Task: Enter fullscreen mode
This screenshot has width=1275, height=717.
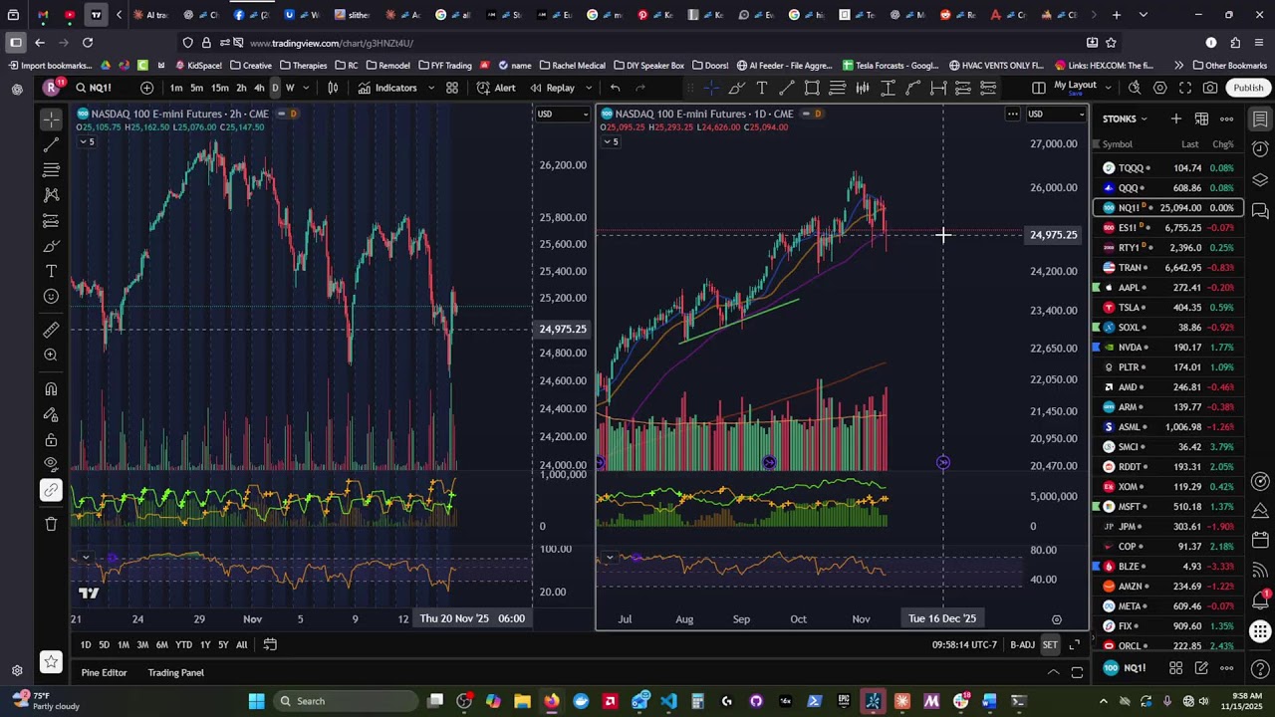Action: coord(1184,88)
